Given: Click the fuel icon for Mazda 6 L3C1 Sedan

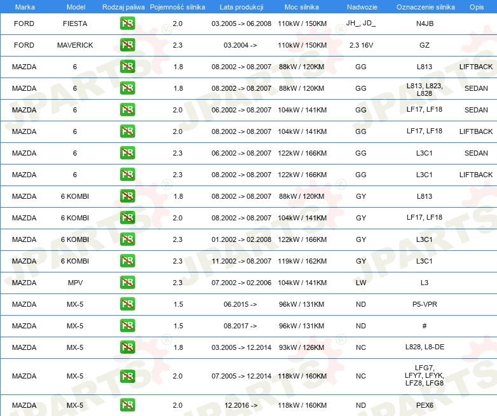Looking at the screenshot, I should (127, 153).
